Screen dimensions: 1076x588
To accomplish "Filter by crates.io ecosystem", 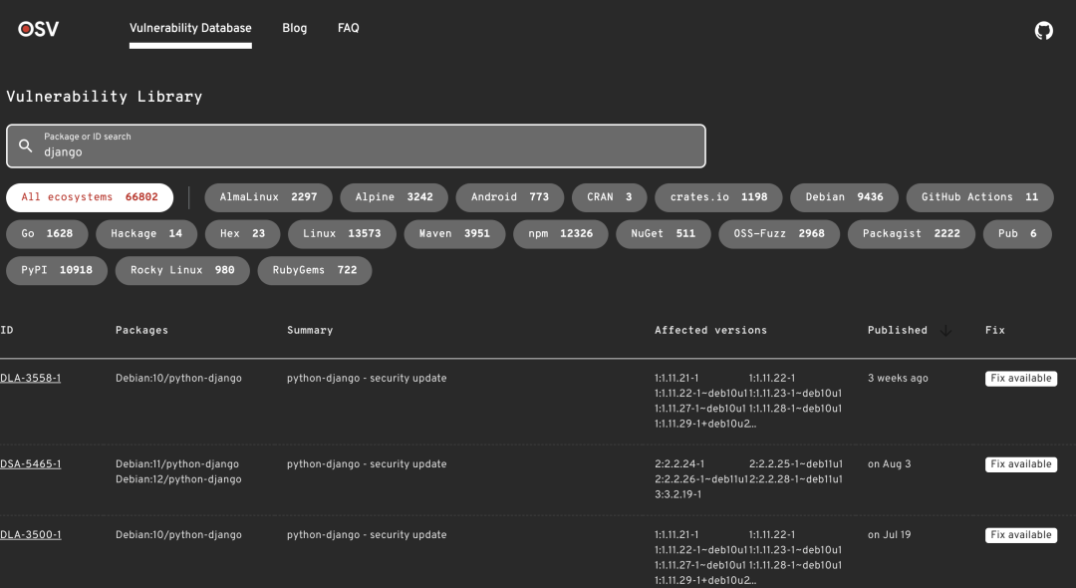I will (x=718, y=197).
